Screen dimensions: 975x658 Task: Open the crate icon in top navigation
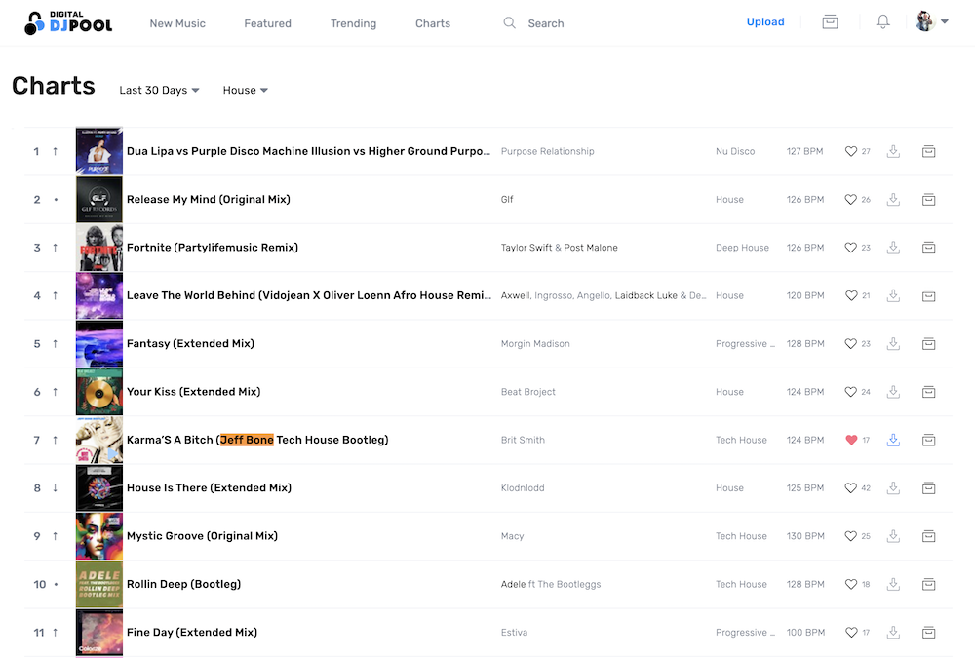pos(830,22)
